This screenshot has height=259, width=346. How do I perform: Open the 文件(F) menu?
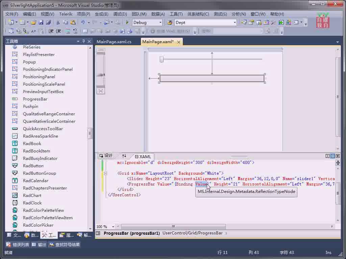click(x=12, y=14)
